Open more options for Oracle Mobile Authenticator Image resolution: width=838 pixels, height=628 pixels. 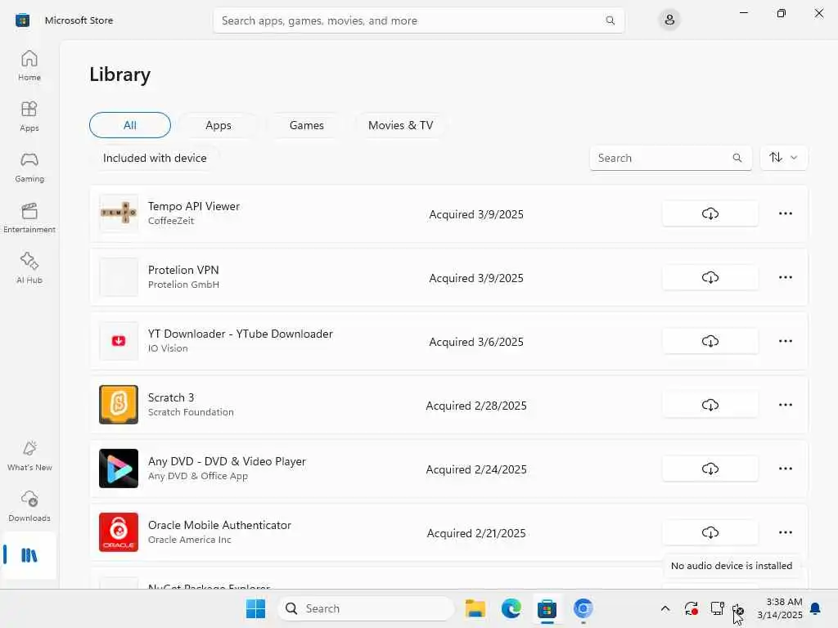[x=785, y=532]
